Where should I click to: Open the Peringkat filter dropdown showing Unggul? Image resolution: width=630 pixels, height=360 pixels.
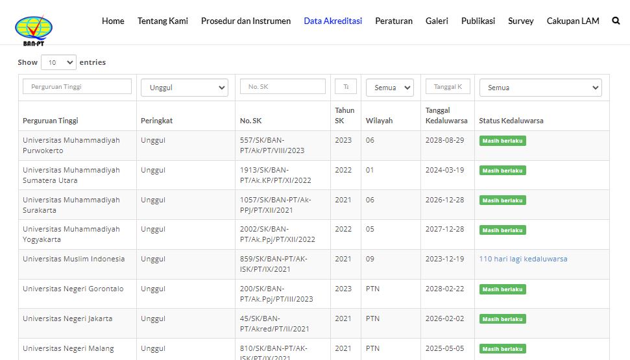[184, 88]
